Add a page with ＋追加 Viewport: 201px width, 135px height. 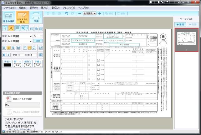(180, 24)
